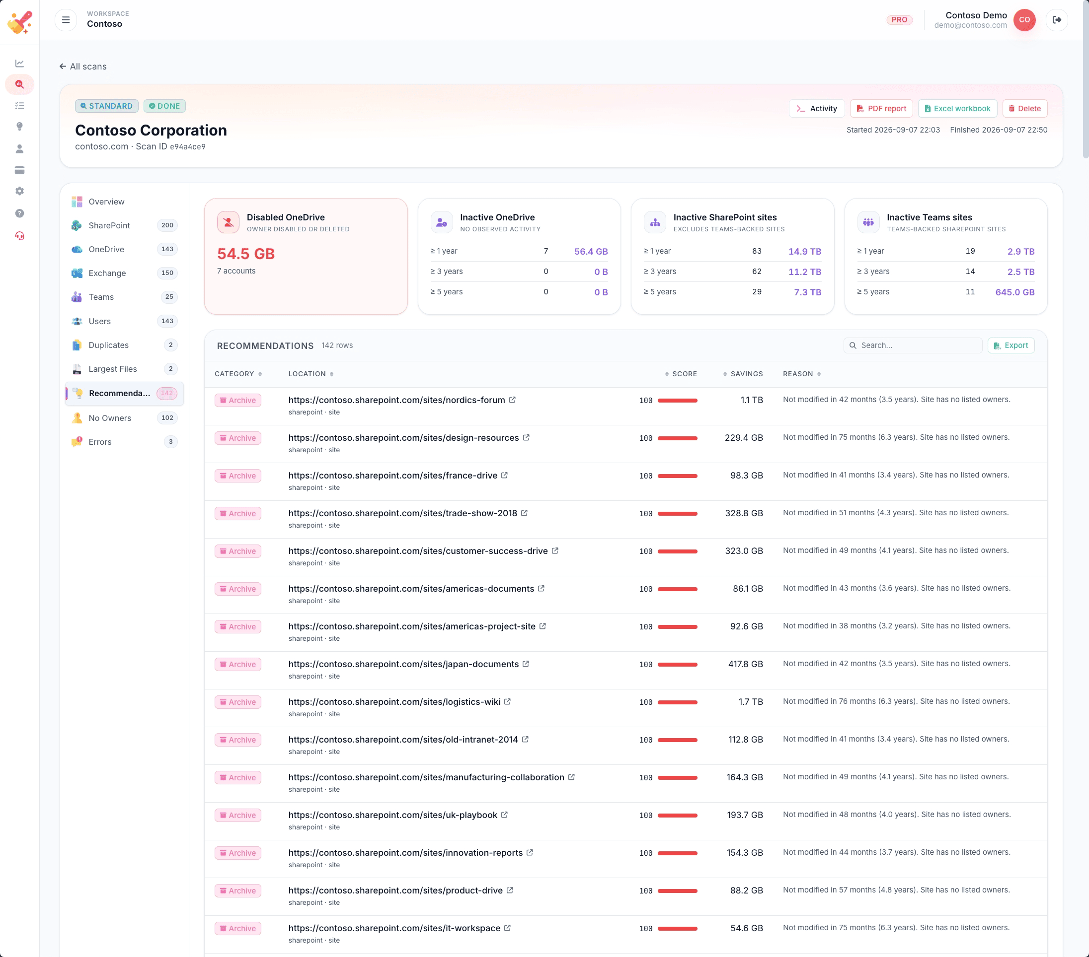Open the SharePoint section
The width and height of the screenshot is (1089, 957).
(124, 226)
